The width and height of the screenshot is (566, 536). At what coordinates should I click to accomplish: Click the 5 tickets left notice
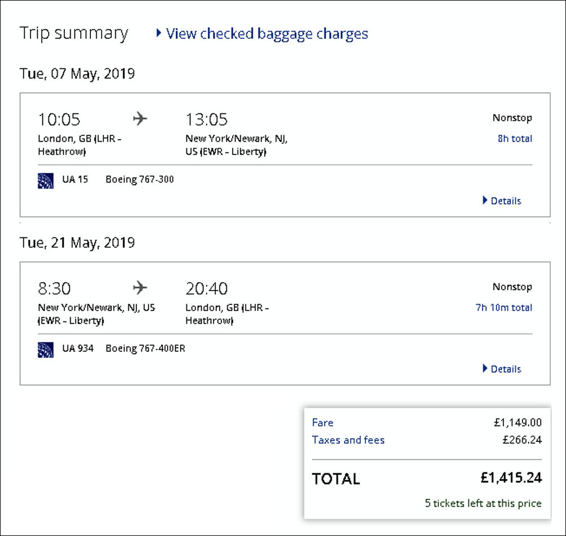pyautogui.click(x=483, y=503)
